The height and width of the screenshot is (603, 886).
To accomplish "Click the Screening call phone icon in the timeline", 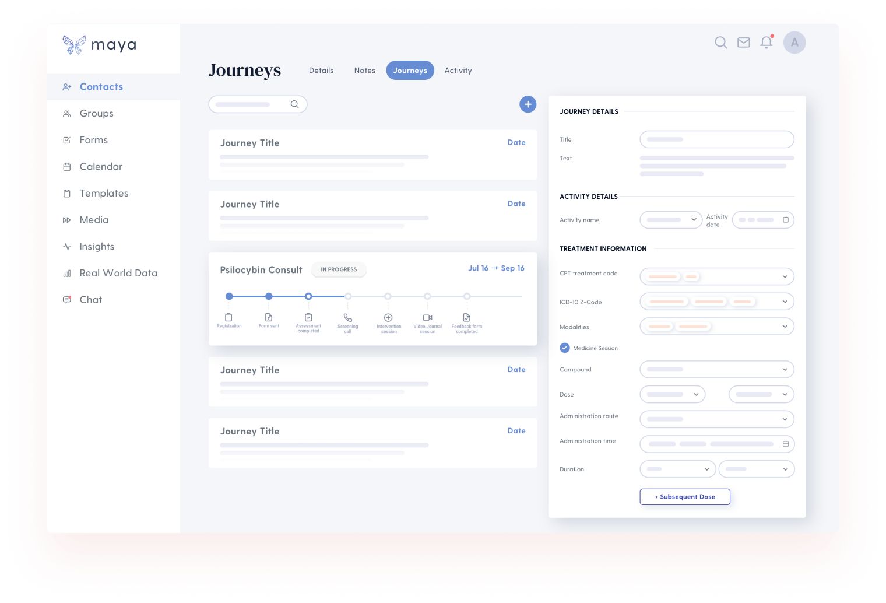I will tap(348, 317).
